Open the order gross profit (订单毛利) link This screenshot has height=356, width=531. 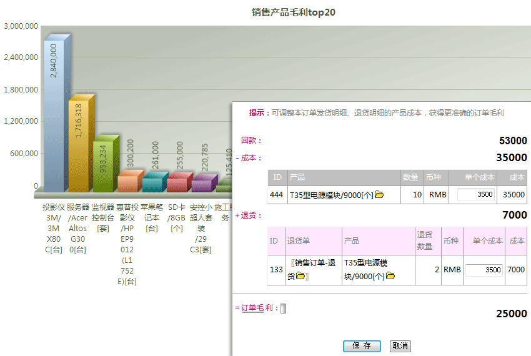pos(257,308)
